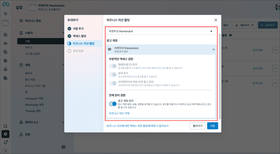Open the 마켓두잇 Marketdoit portfolio dropdown
Viewport: 280px width, 154px height.
point(161,31)
